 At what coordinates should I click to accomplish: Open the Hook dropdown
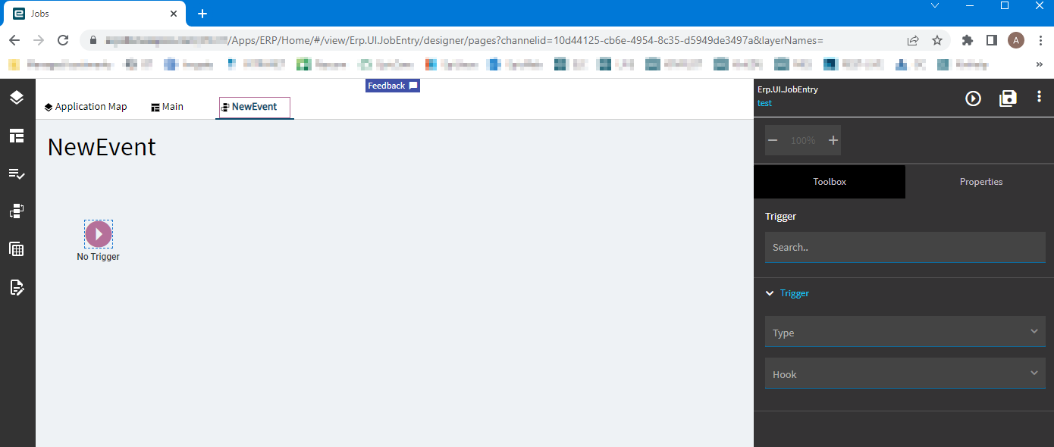pyautogui.click(x=905, y=374)
